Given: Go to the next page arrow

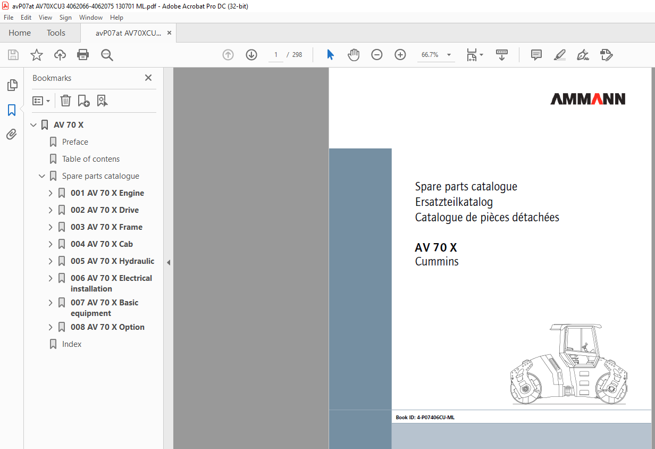Looking at the screenshot, I should click(x=251, y=55).
